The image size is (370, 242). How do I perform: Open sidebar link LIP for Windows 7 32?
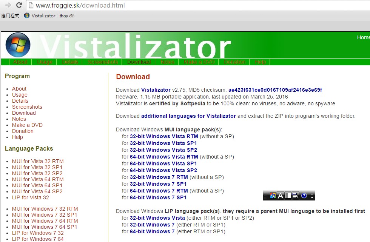coord(38,233)
